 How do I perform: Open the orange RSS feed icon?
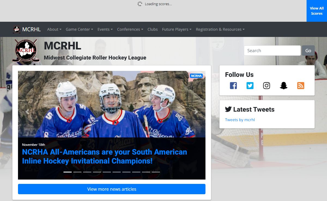[301, 86]
